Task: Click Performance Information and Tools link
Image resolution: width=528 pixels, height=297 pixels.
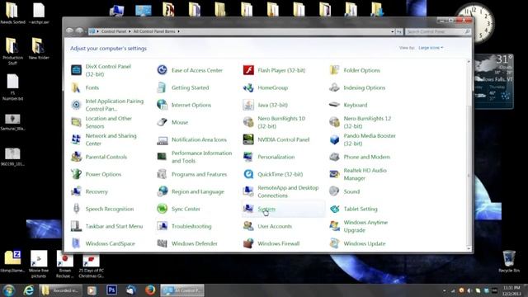Action: click(x=201, y=157)
